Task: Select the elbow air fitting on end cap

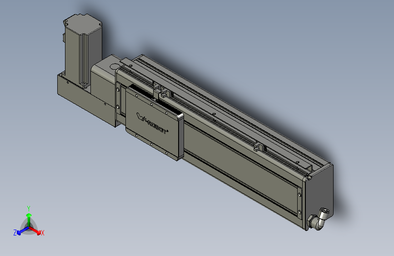Action: 319,220
